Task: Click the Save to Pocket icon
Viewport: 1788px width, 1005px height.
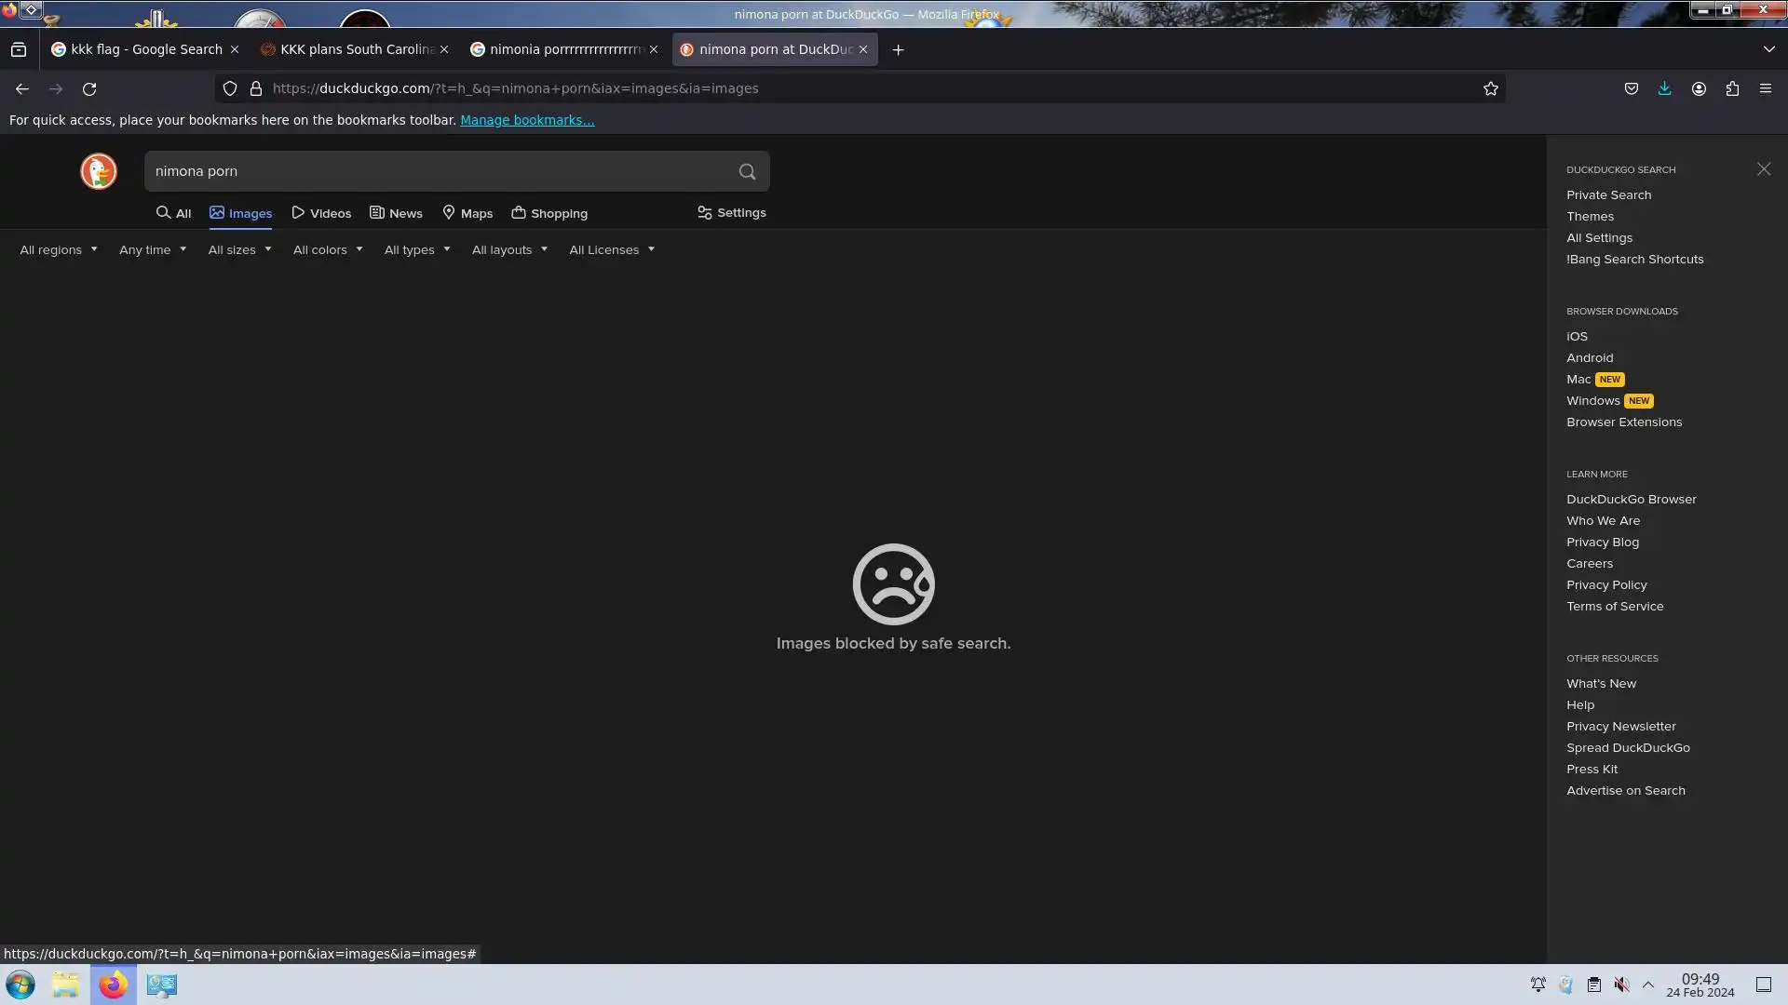Action: [x=1631, y=88]
